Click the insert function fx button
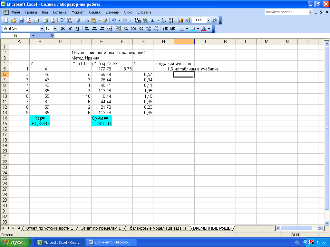 coord(52,36)
